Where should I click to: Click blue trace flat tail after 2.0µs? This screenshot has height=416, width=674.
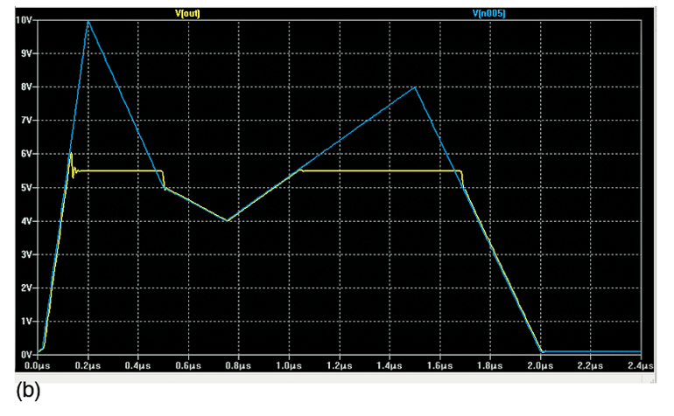click(595, 351)
